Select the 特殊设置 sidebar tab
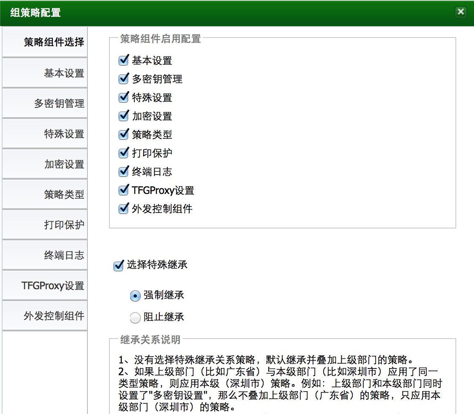This screenshot has width=474, height=414. tap(45, 134)
